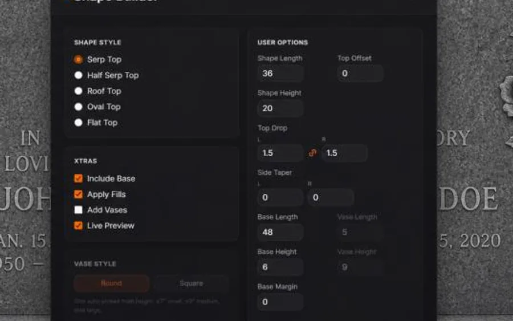Image resolution: width=513 pixels, height=321 pixels.
Task: Focus the Shape Length input field
Action: tap(280, 74)
